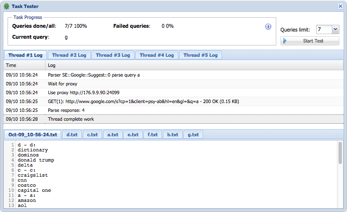Click the green bug Task Tester icon
This screenshot has height=212, width=347.
point(6,6)
